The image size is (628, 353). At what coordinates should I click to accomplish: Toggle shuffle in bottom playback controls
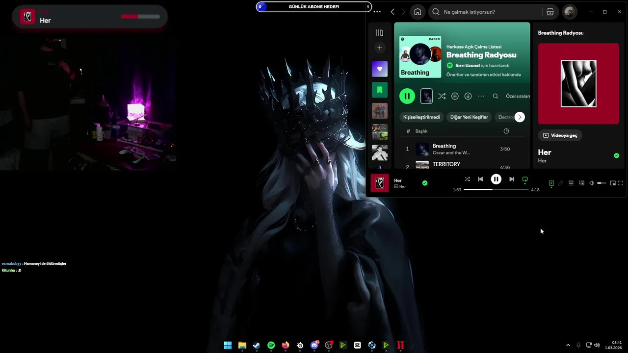467,179
